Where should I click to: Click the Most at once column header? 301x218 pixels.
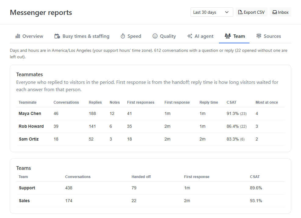267,102
